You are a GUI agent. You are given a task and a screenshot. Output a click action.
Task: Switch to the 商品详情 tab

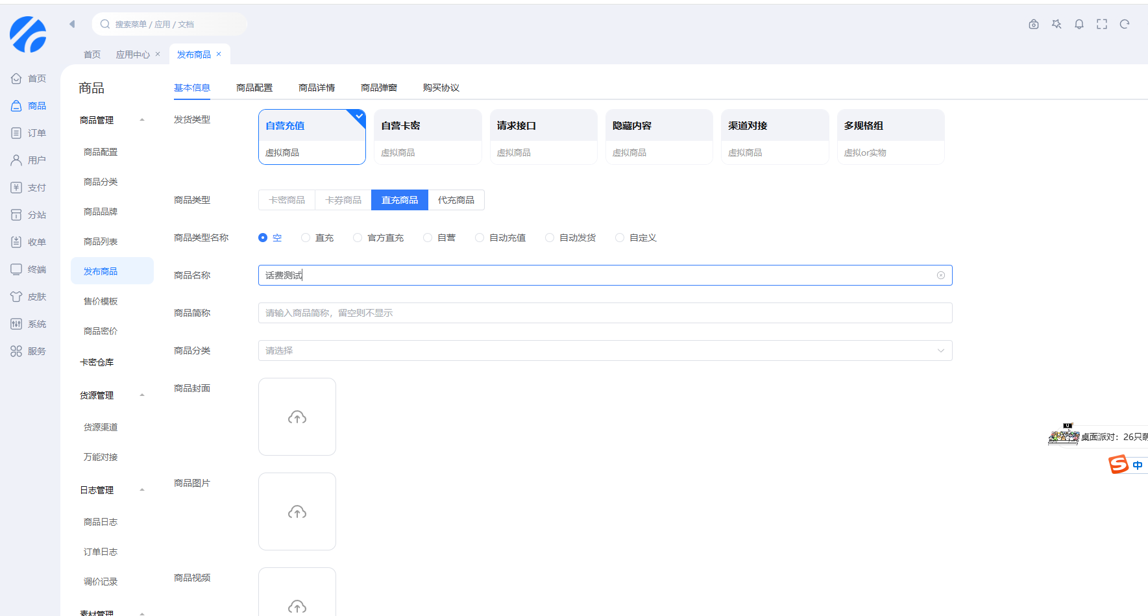pyautogui.click(x=317, y=87)
